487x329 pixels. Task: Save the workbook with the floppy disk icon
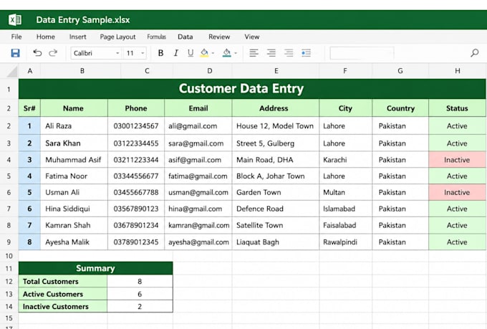point(15,53)
